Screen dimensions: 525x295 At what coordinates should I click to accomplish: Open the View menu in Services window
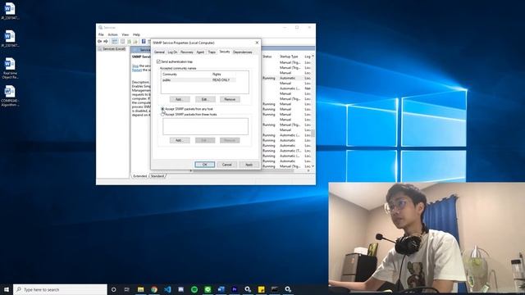click(x=126, y=34)
